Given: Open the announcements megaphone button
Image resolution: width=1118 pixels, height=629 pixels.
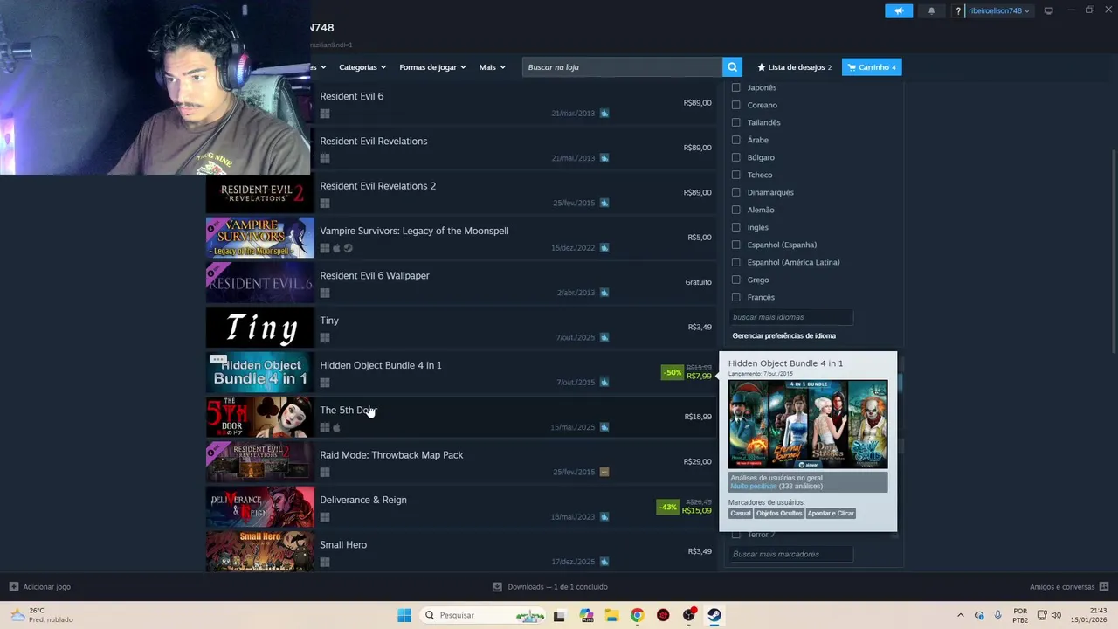Looking at the screenshot, I should coord(899,10).
